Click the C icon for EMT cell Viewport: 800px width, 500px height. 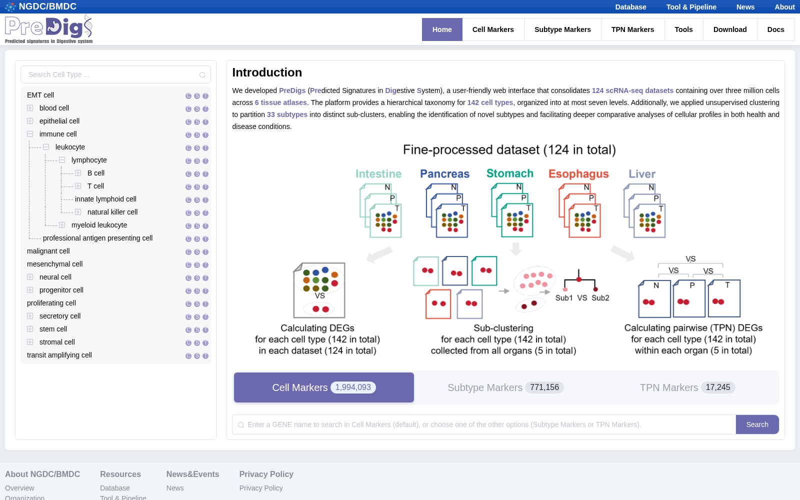tap(188, 96)
